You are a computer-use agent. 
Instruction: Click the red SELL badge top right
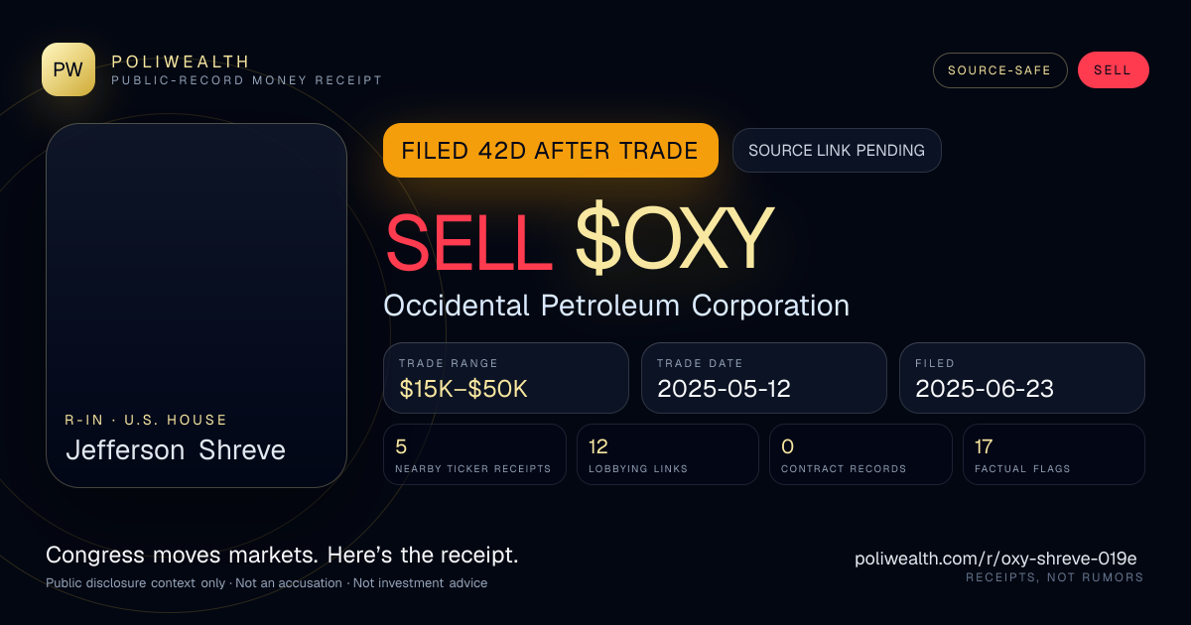1113,70
